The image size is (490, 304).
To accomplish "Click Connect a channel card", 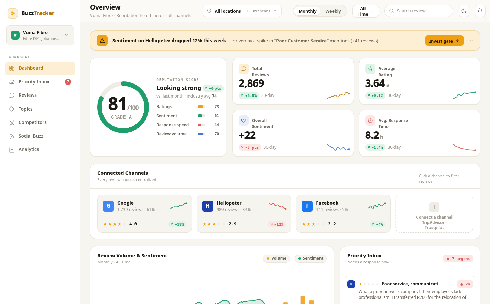I will point(434,214).
